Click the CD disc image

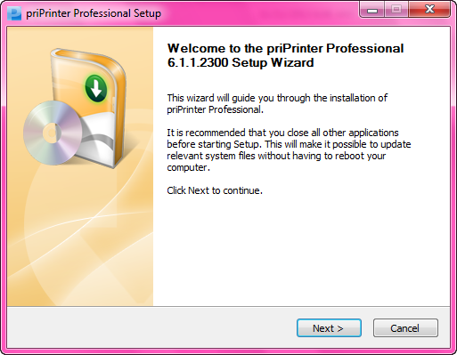53,133
